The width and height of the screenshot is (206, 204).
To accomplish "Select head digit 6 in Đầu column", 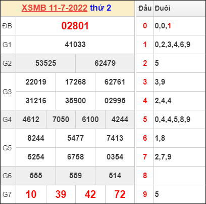I will click(145, 138).
